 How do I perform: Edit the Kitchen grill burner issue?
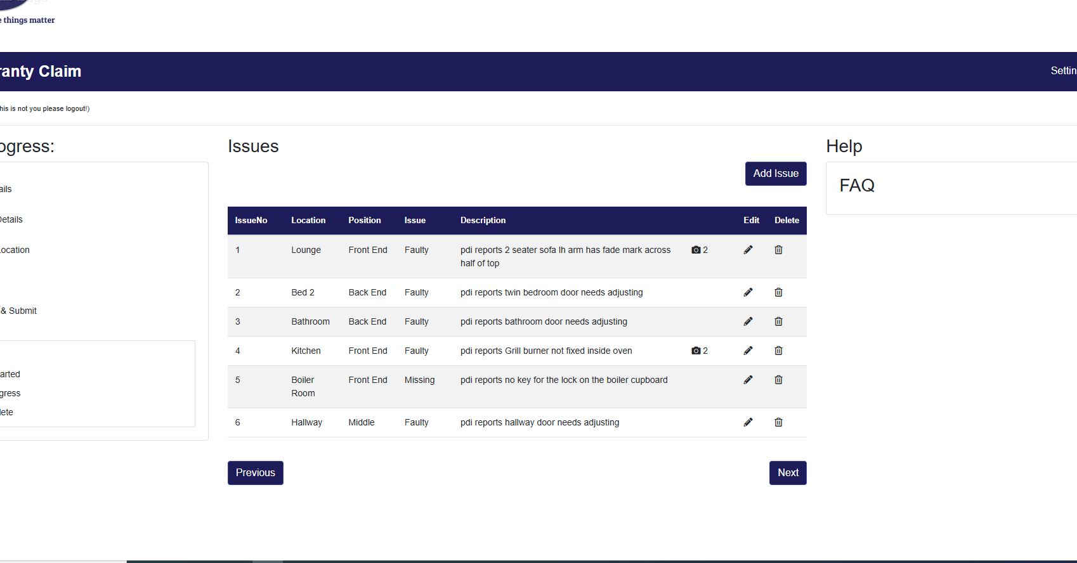(x=748, y=351)
